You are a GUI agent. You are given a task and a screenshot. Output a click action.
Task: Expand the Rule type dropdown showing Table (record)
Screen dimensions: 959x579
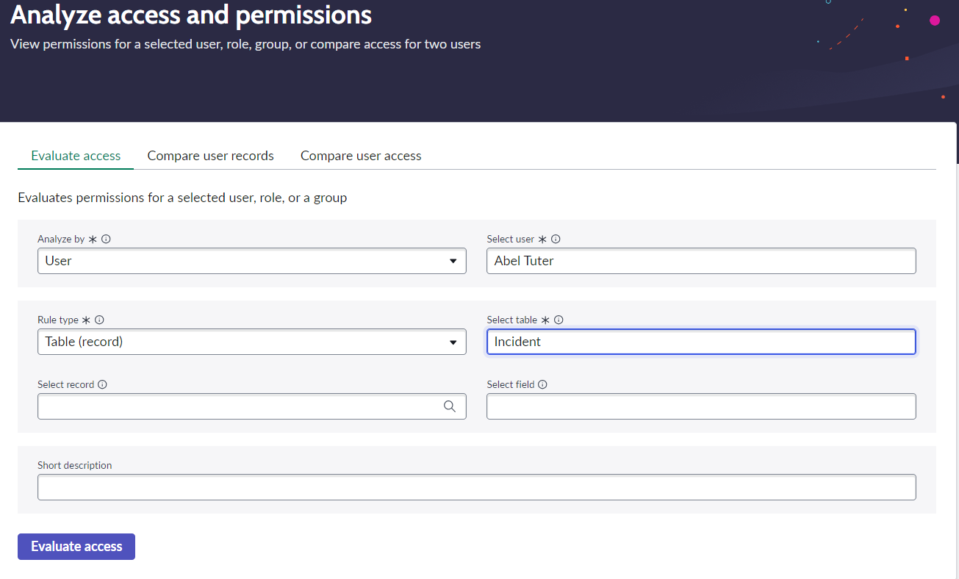(x=251, y=342)
